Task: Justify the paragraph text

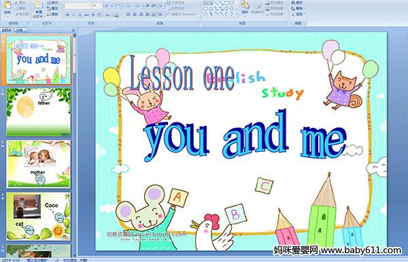Action: coord(148,14)
